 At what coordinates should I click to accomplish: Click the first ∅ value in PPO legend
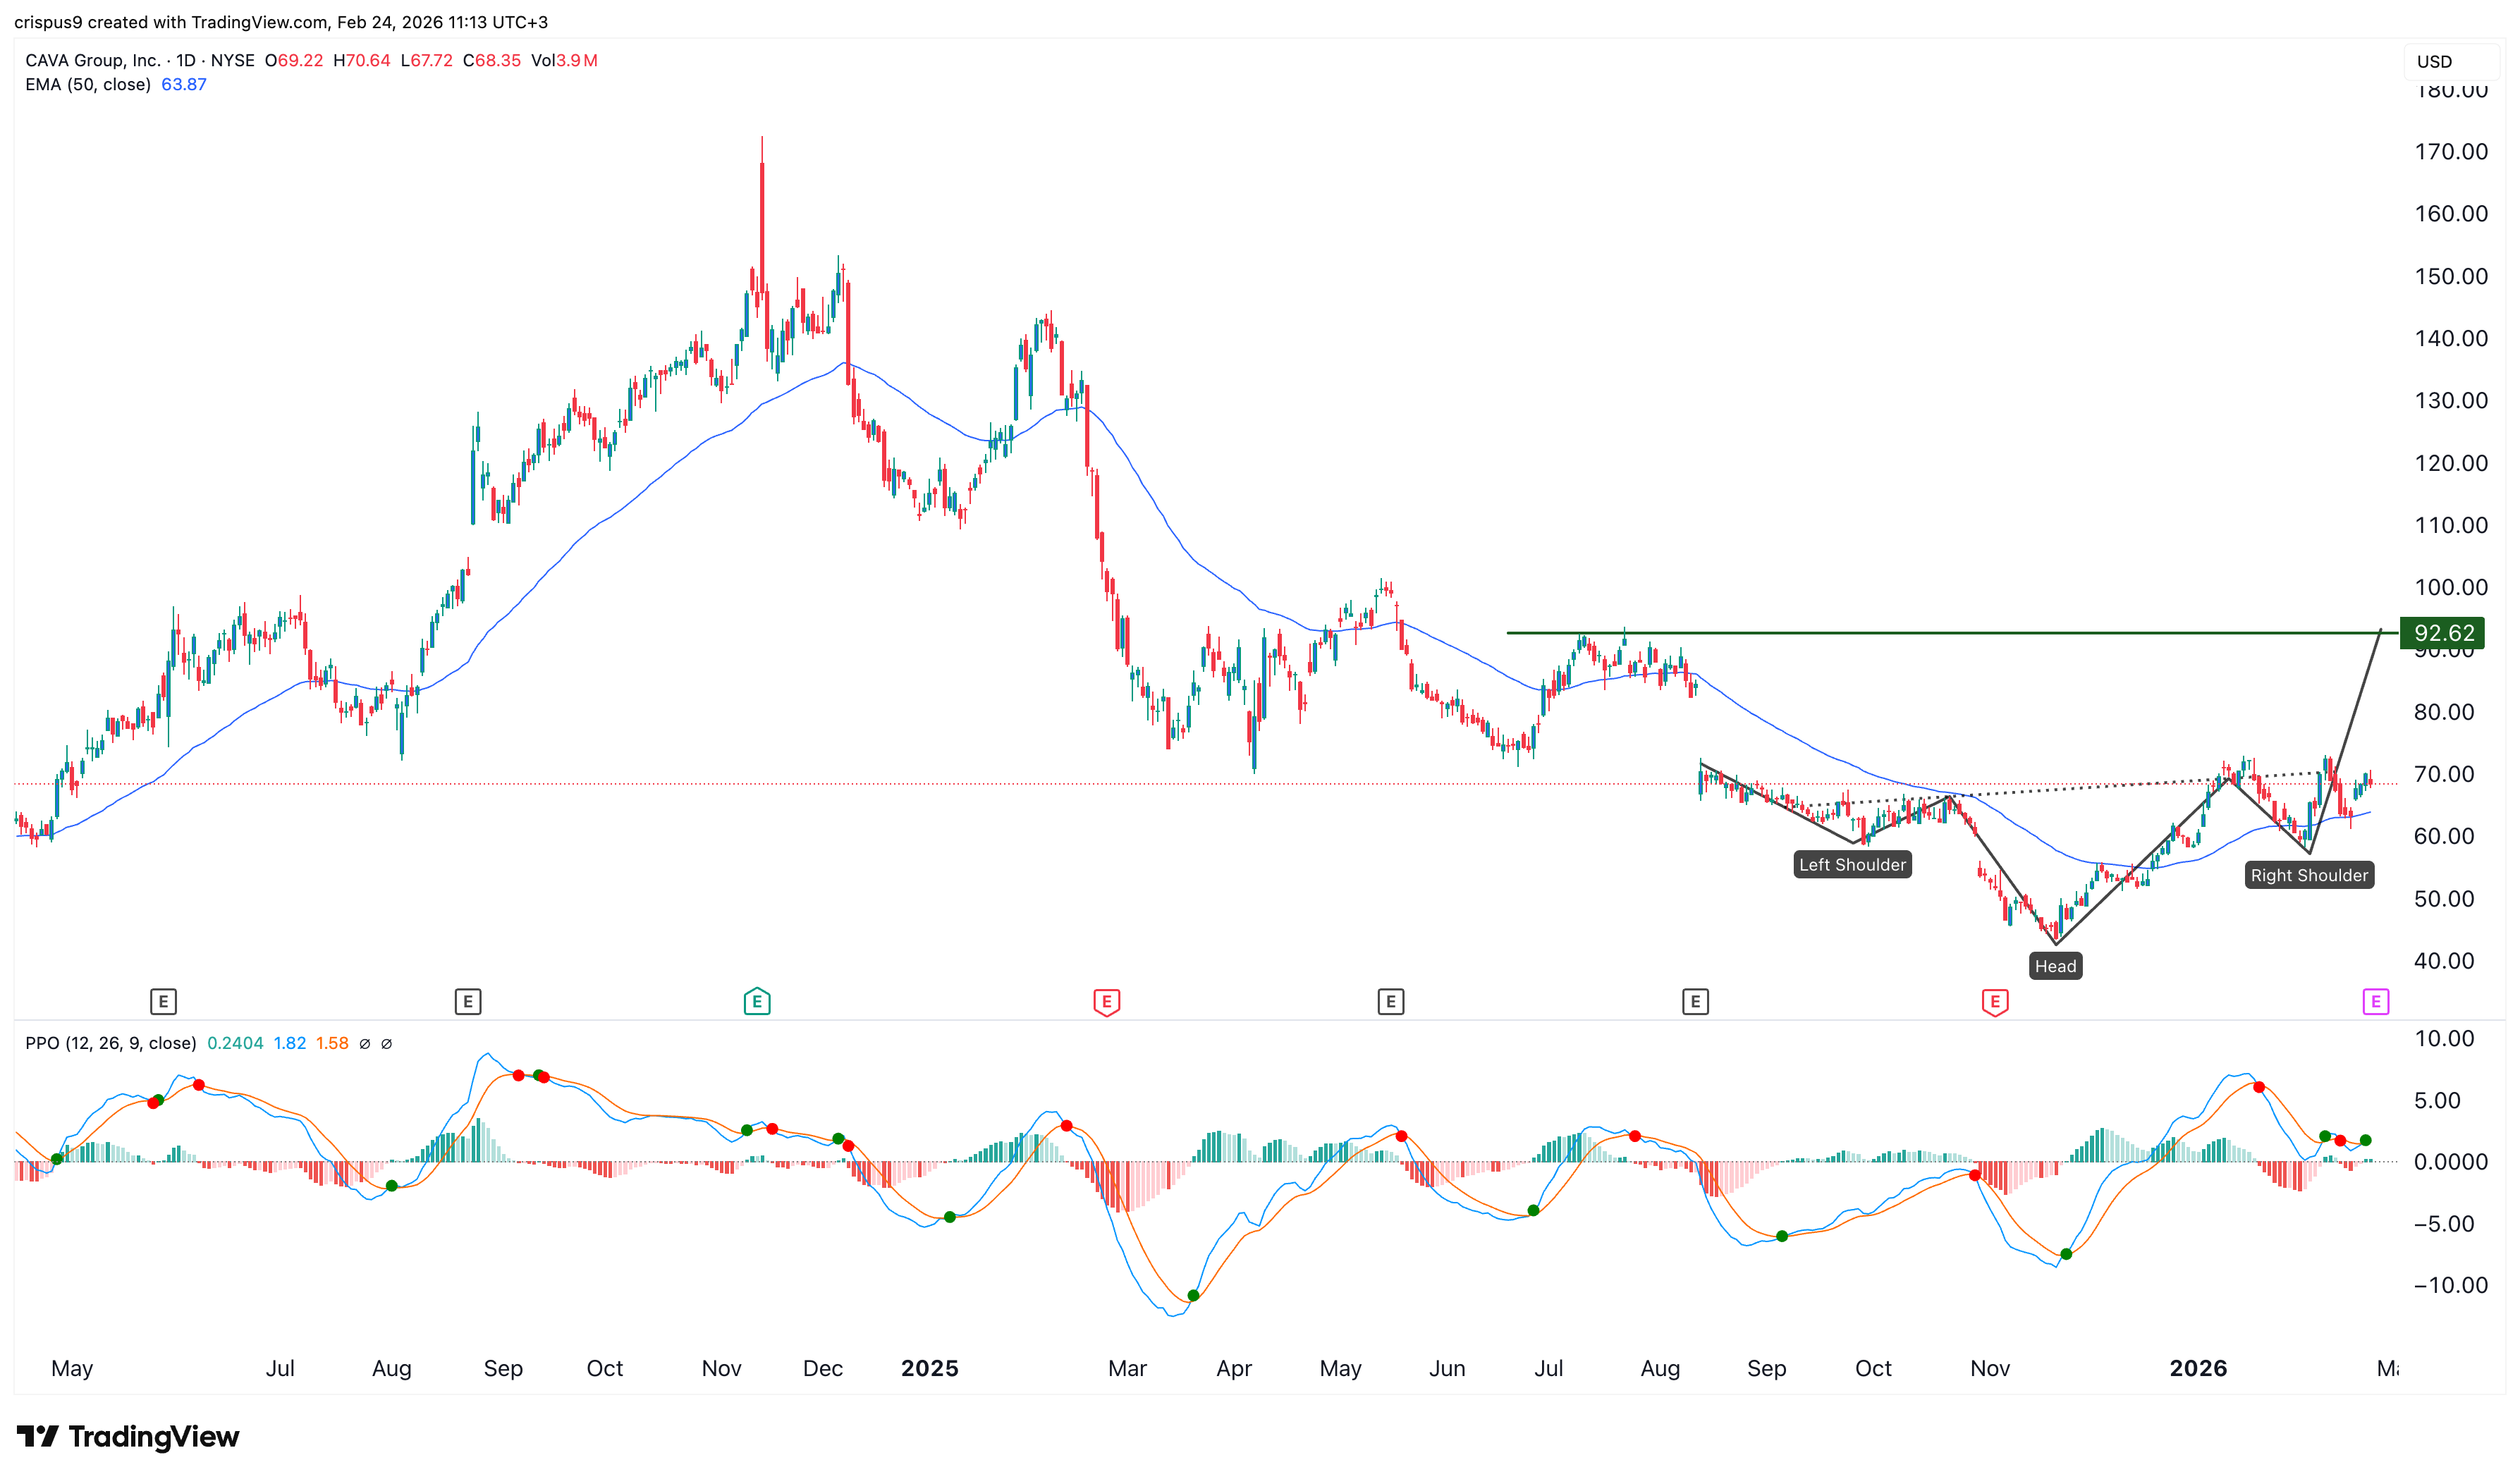point(365,1044)
